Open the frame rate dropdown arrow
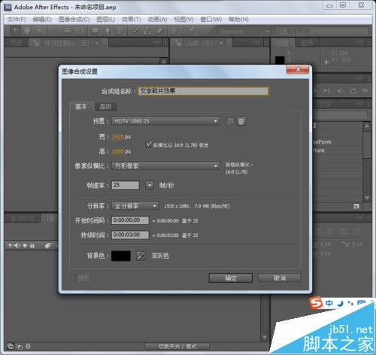Screen dimensions: 376x355 coord(150,186)
